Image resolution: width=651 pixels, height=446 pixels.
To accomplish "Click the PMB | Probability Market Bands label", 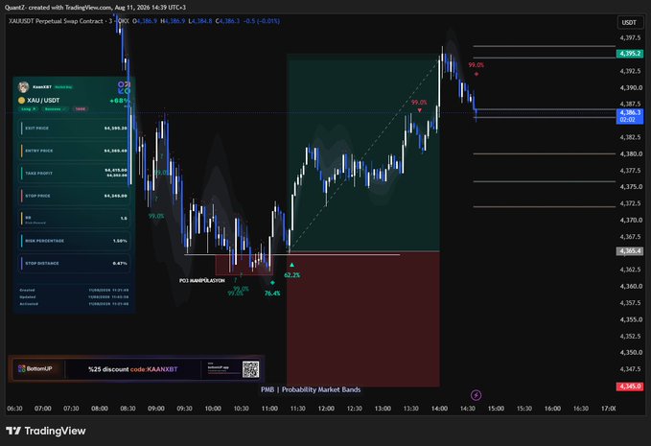I will coord(311,389).
